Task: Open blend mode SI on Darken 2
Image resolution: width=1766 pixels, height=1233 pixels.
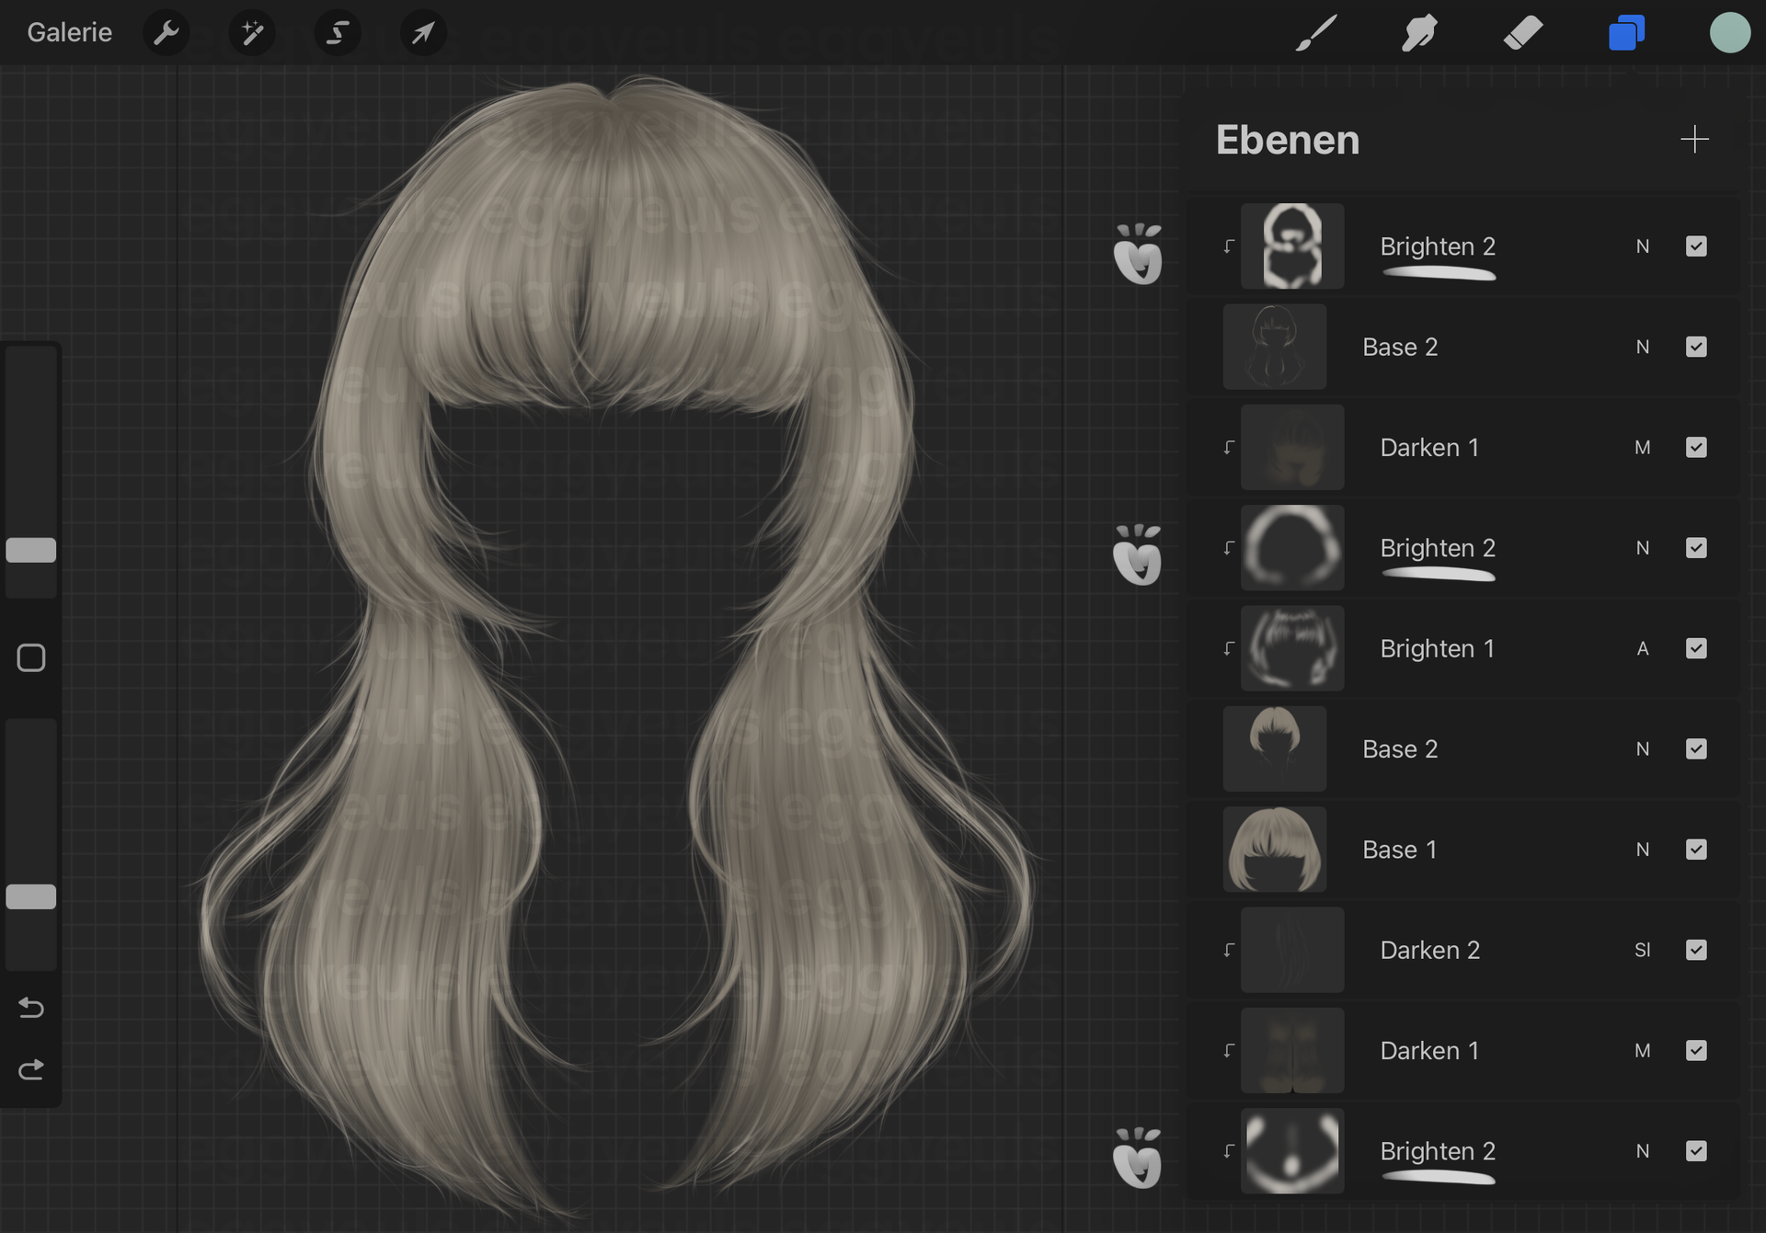Action: point(1643,950)
